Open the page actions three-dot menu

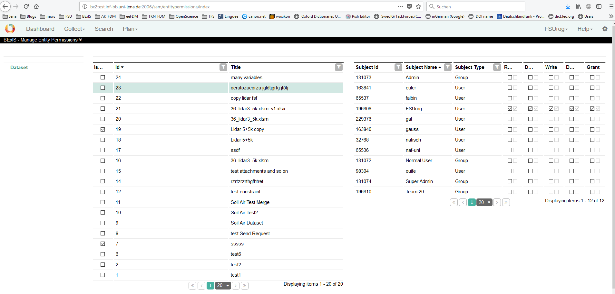400,6
